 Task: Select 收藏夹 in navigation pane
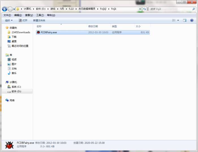click(x=13, y=28)
